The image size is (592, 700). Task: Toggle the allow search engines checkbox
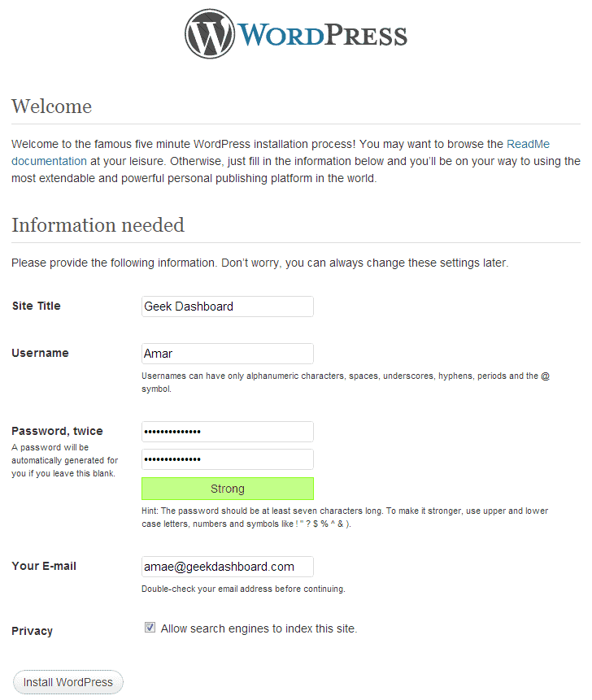tap(150, 627)
